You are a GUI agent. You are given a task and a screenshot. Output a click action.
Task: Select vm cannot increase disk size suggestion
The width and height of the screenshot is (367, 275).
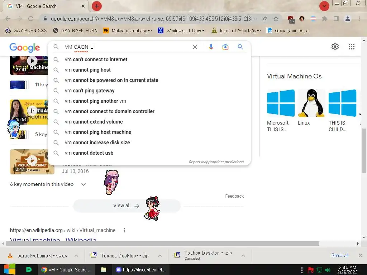[149, 143]
